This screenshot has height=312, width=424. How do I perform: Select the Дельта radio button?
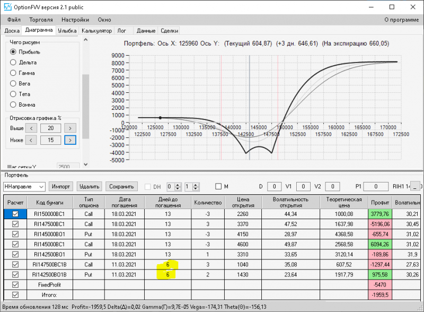(14, 62)
